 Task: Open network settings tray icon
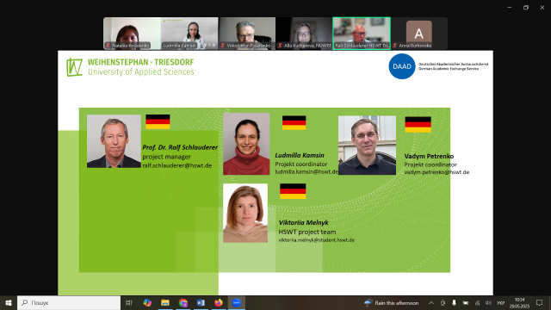point(477,302)
